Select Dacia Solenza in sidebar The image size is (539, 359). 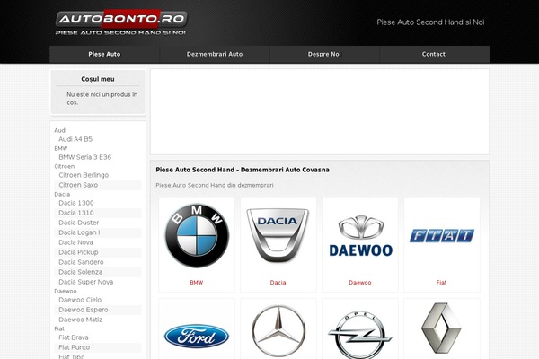pyautogui.click(x=81, y=272)
